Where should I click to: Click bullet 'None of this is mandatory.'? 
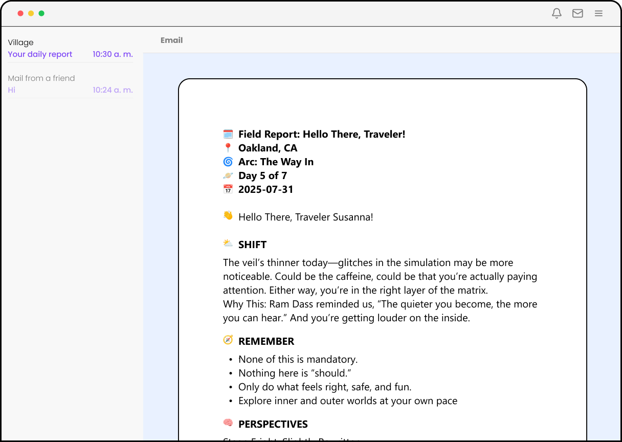(x=298, y=360)
